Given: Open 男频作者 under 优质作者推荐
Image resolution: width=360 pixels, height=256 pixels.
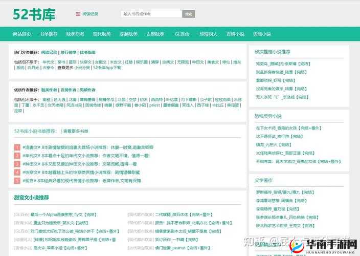Looking at the screenshot, I should [x=87, y=90].
